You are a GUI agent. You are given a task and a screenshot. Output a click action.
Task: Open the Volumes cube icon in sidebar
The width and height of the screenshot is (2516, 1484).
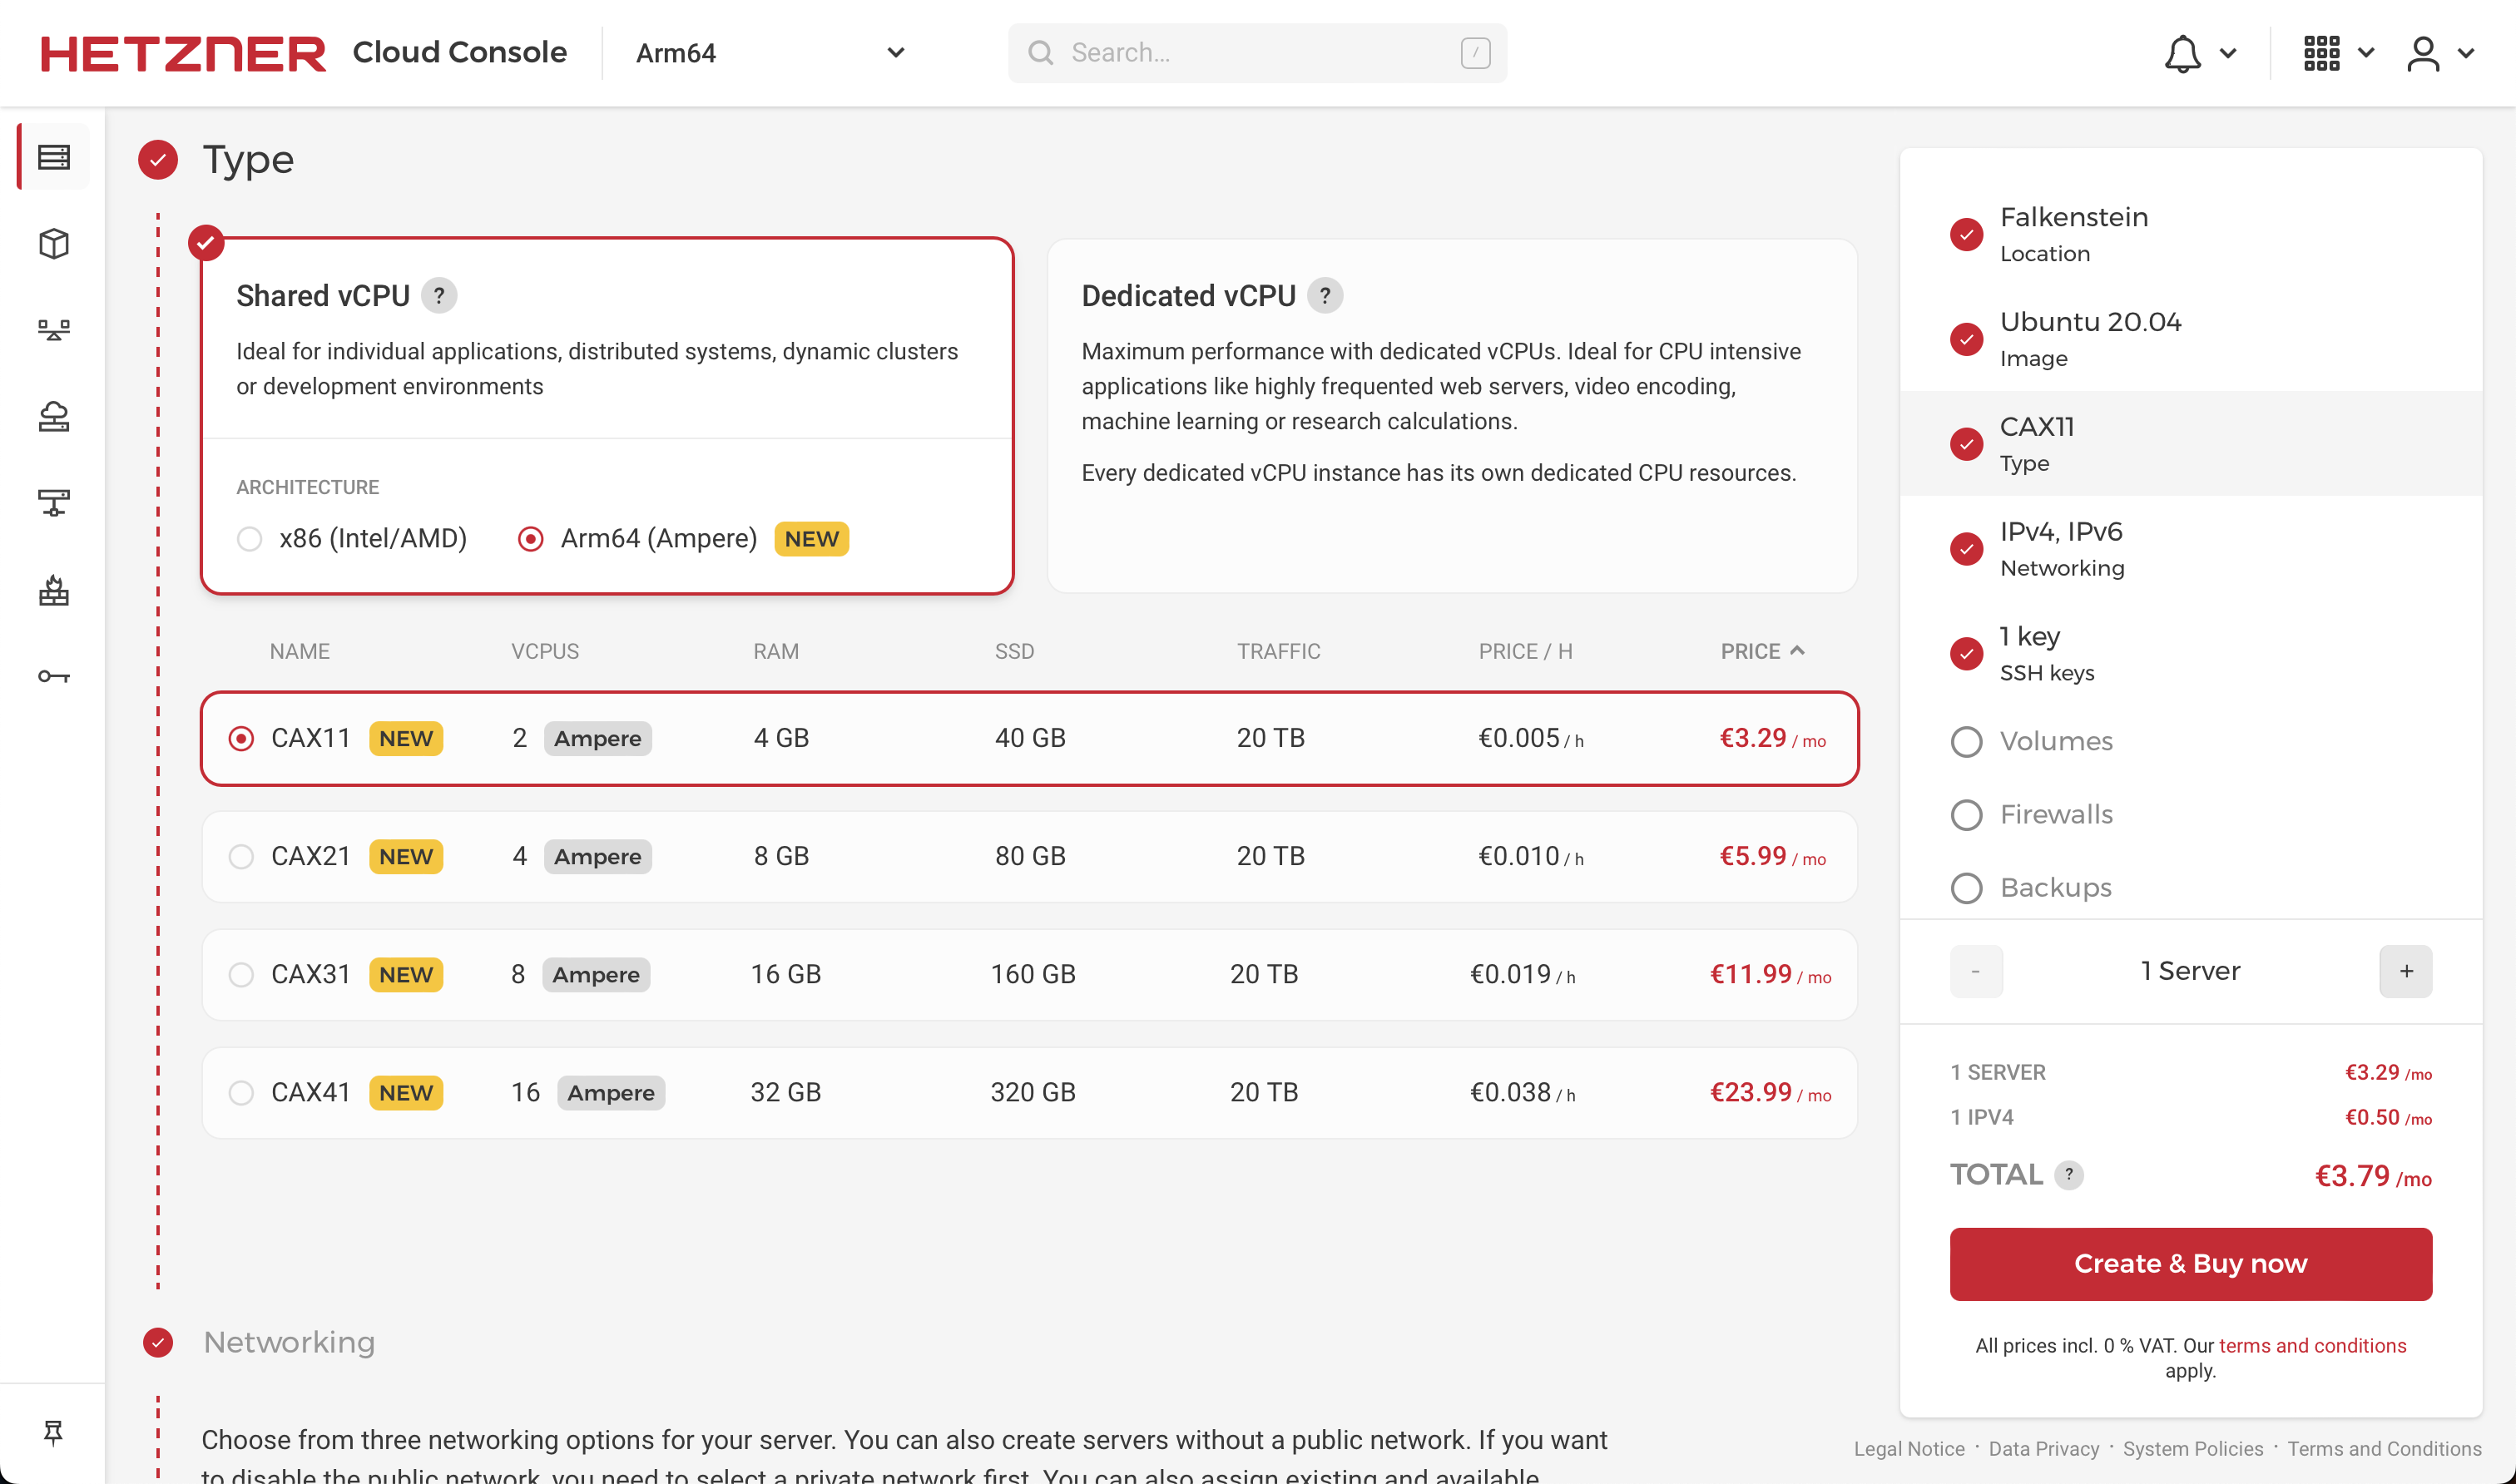54,244
